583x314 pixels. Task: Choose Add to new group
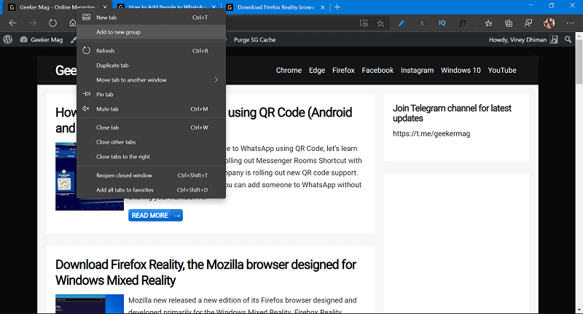point(151,32)
